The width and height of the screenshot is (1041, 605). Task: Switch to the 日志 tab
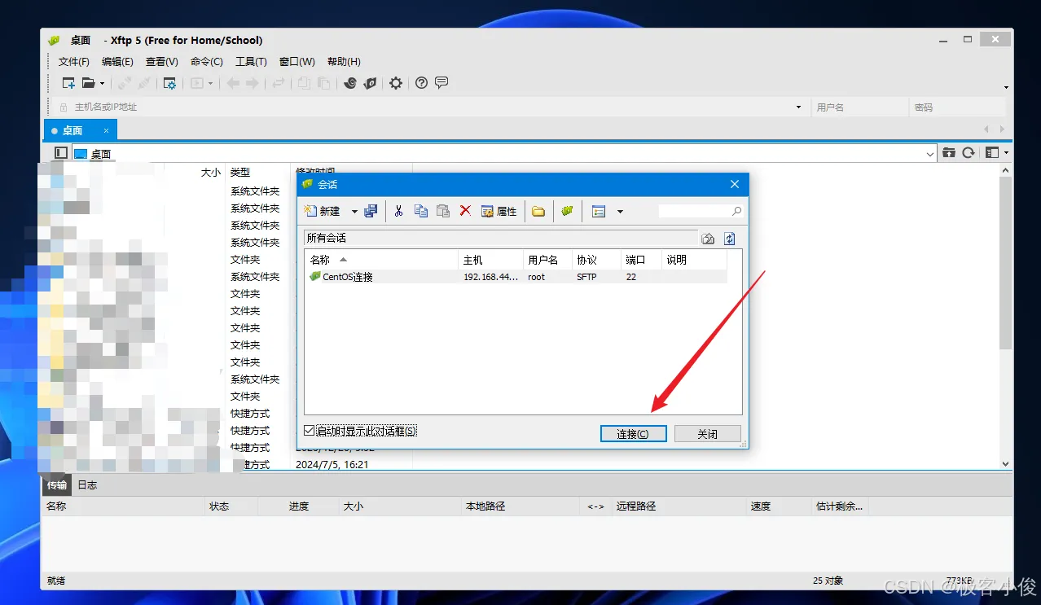point(87,484)
